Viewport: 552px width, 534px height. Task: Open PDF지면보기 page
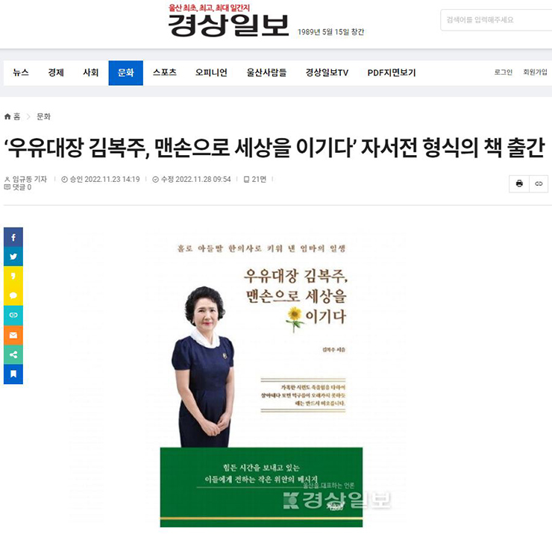click(x=392, y=72)
